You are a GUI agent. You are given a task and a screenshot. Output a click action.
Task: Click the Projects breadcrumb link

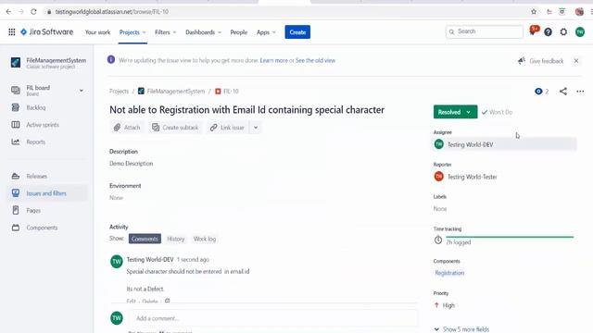[x=119, y=92]
